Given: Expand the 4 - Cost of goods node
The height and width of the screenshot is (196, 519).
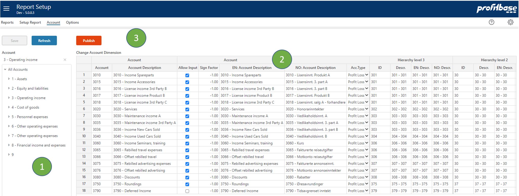Looking at the screenshot, I should click(9, 107).
